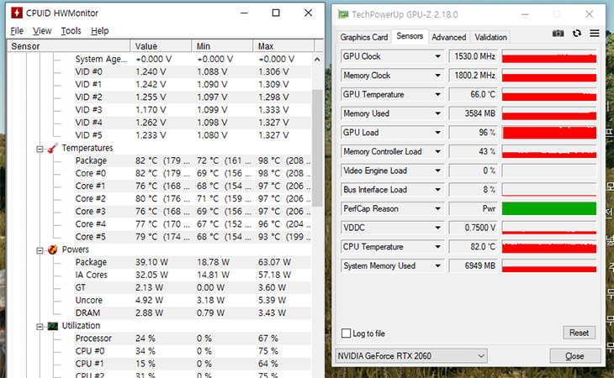Click the 66.0 °C GPU Temperature value

click(x=473, y=95)
